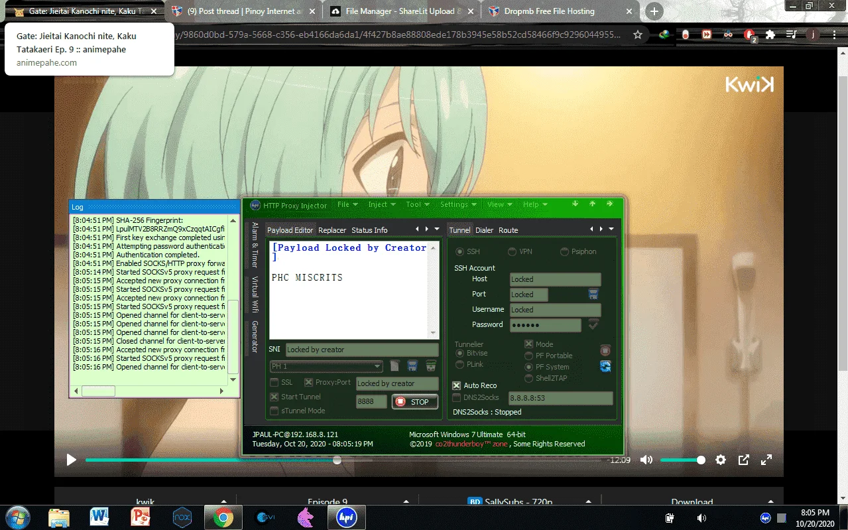Open the Help menu

[535, 204]
